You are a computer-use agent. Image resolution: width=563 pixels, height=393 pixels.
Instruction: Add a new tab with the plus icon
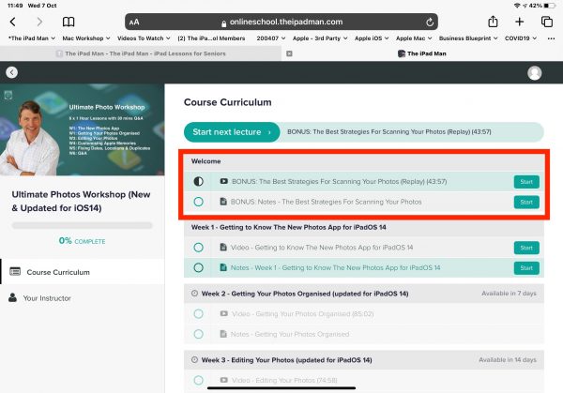tap(519, 22)
